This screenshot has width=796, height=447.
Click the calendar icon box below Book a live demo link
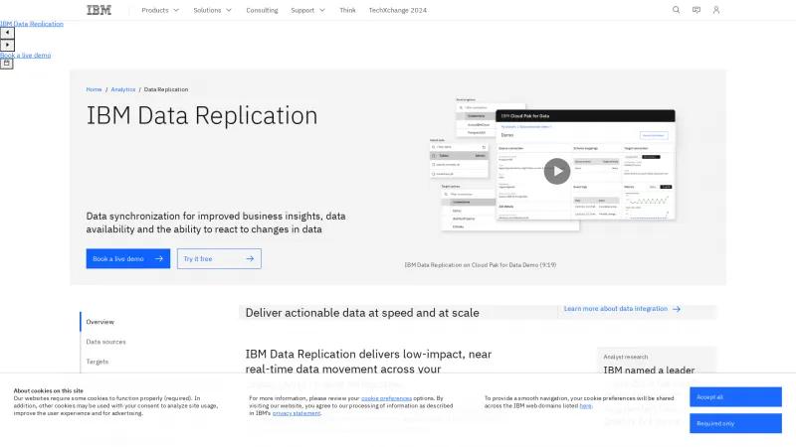pos(7,64)
